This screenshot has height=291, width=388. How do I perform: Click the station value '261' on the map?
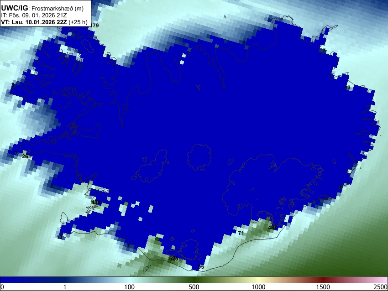click(26, 156)
